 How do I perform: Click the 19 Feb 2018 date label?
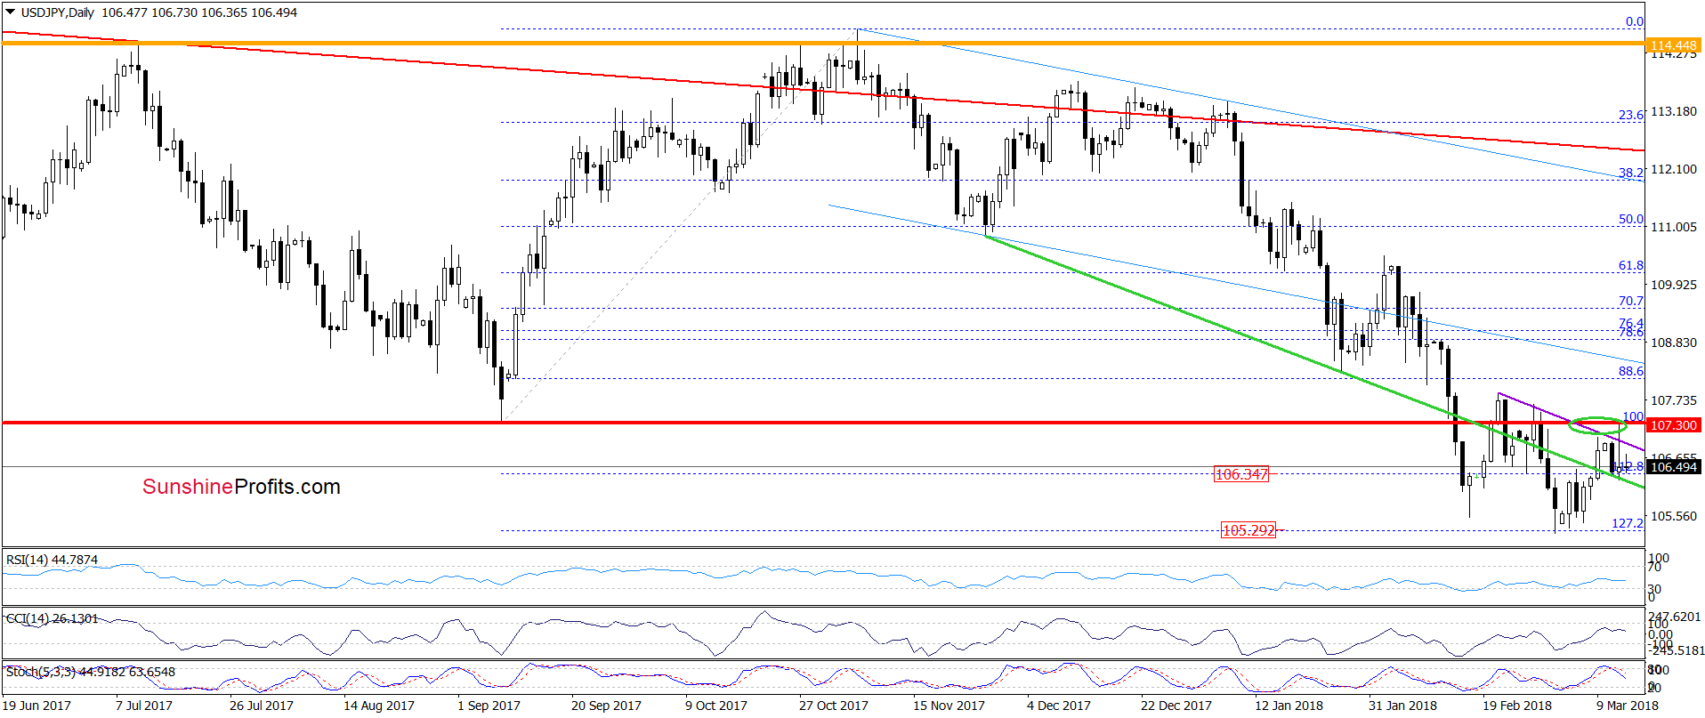(1517, 706)
